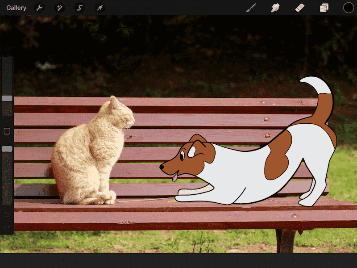Select the Eraser tool

click(299, 8)
